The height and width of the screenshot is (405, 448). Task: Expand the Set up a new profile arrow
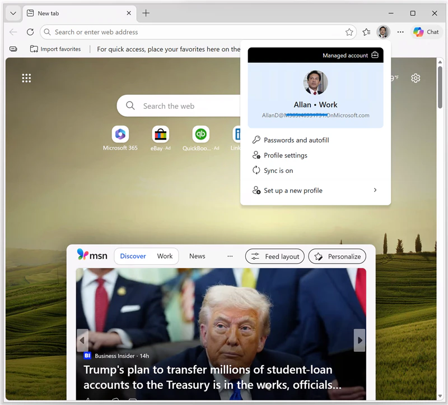(375, 190)
